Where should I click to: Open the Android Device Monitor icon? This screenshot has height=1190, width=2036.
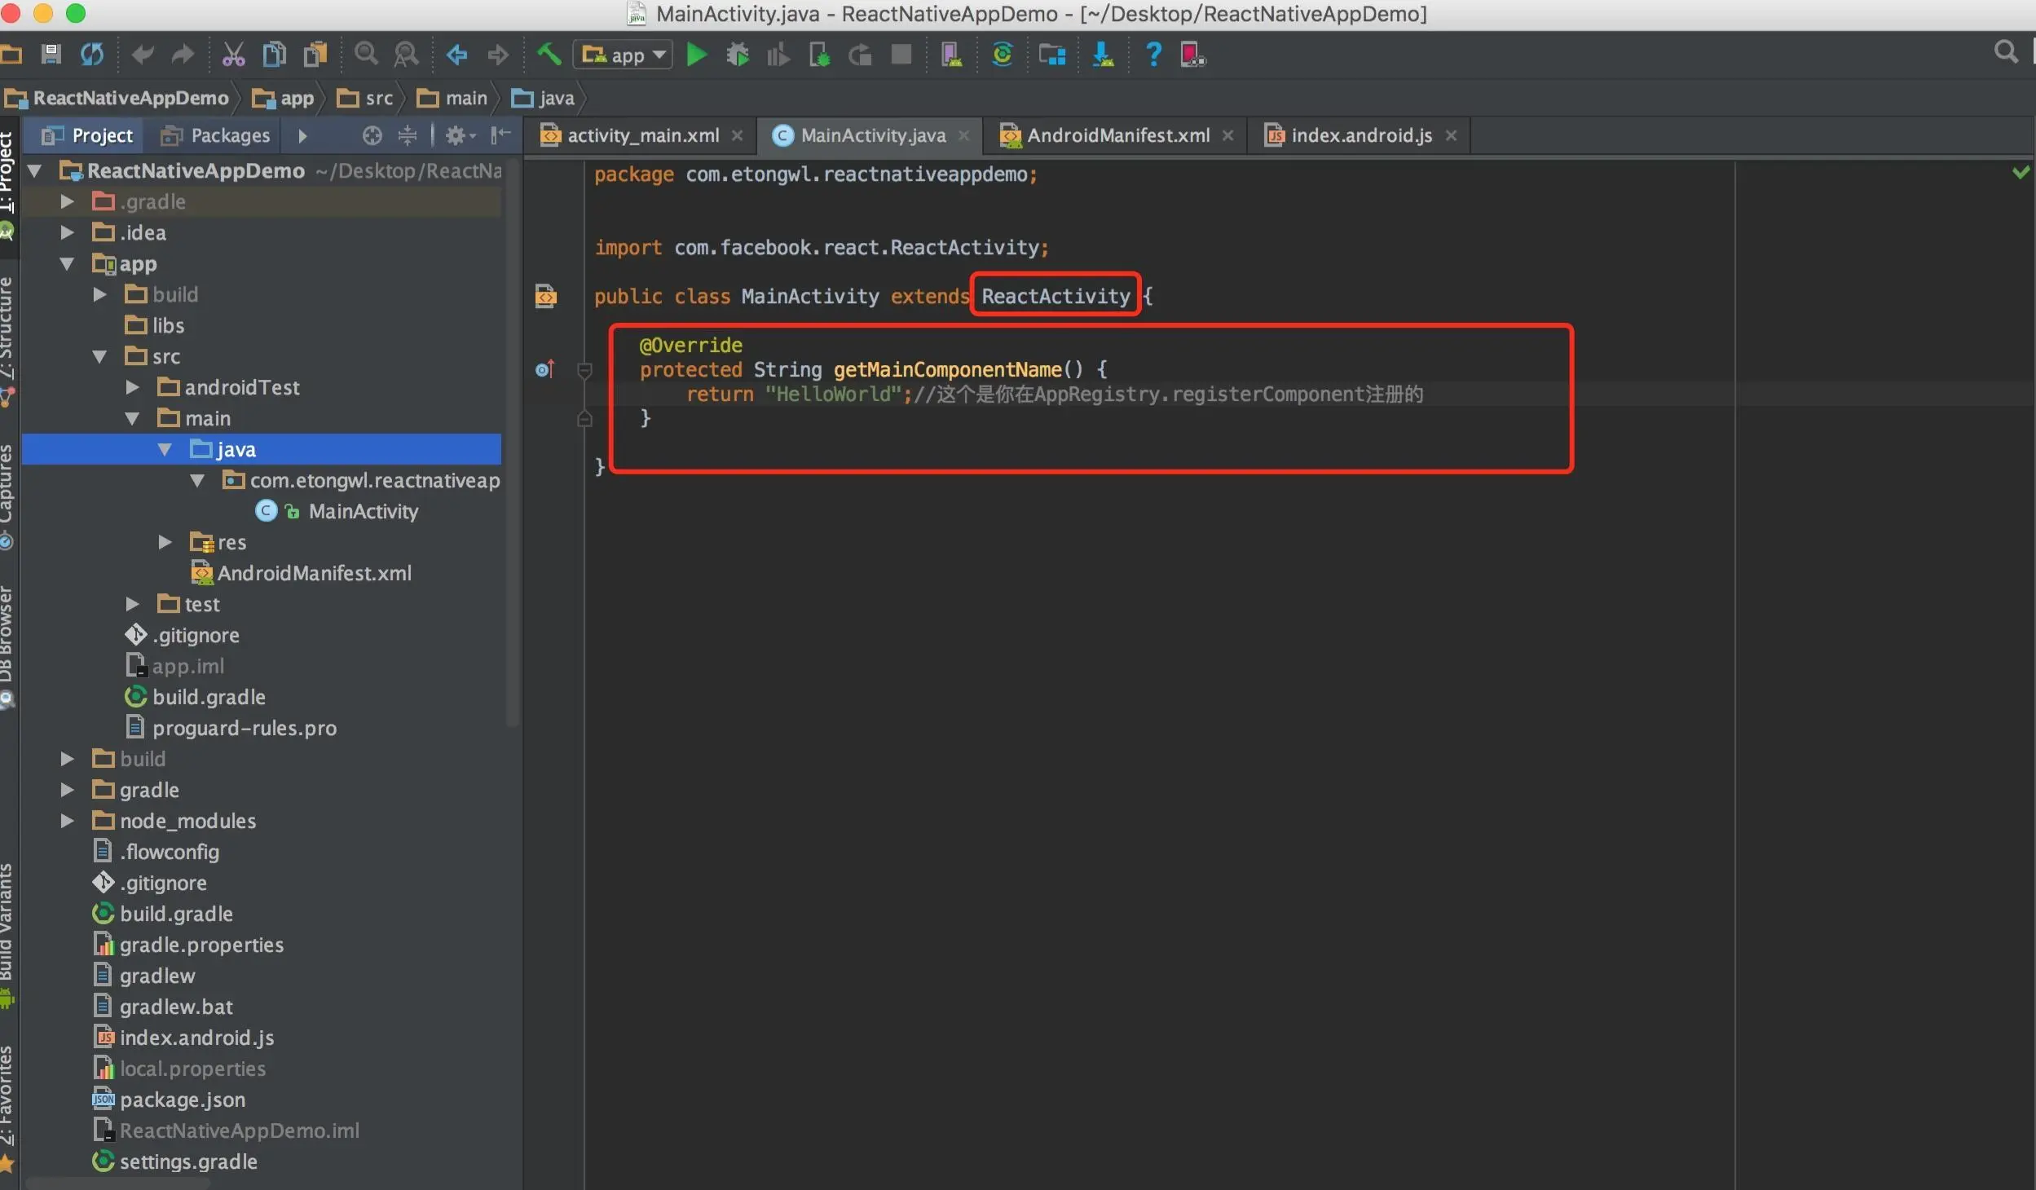(x=1192, y=55)
